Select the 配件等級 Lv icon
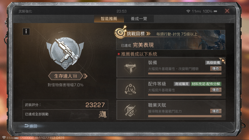The height and width of the screenshot is (140, 249). click(130, 89)
